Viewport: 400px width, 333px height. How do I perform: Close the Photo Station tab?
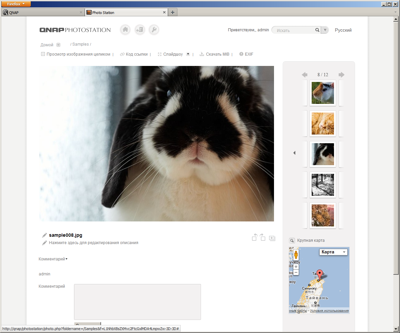tap(164, 12)
